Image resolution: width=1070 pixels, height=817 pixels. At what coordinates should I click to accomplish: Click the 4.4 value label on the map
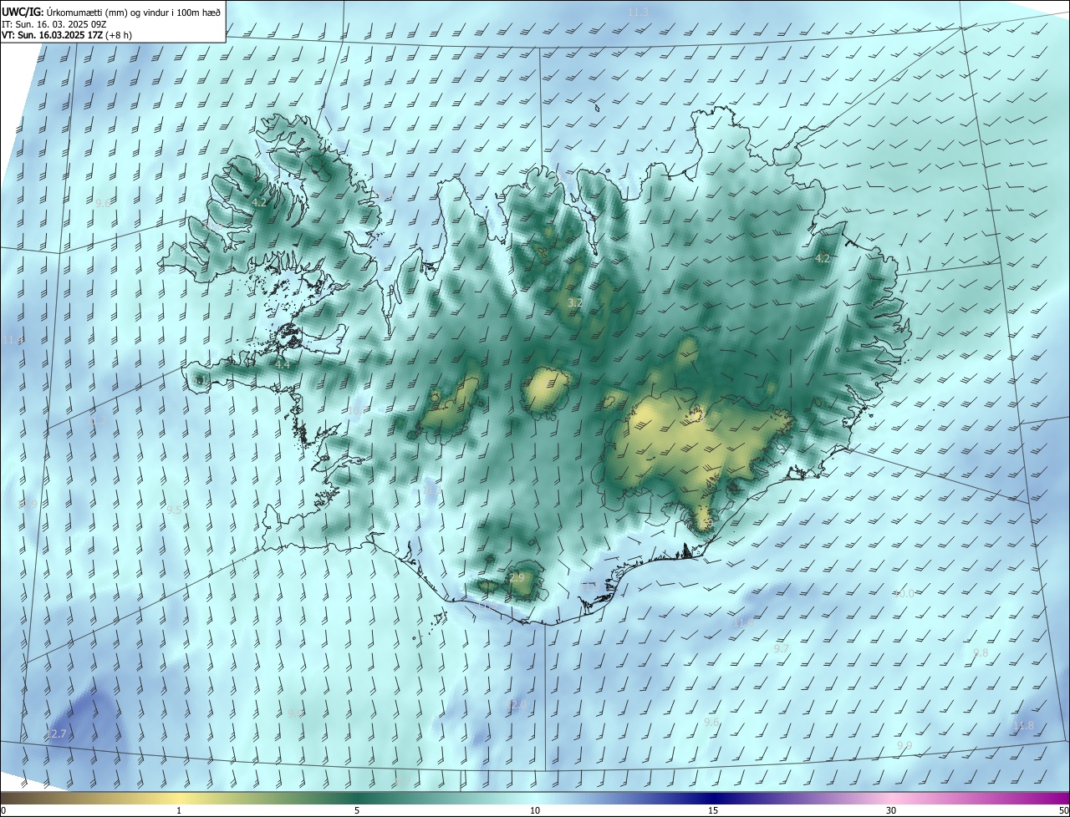pos(283,365)
